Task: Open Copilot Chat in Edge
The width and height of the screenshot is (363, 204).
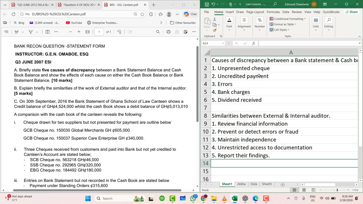Action: pyautogui.click(x=190, y=14)
